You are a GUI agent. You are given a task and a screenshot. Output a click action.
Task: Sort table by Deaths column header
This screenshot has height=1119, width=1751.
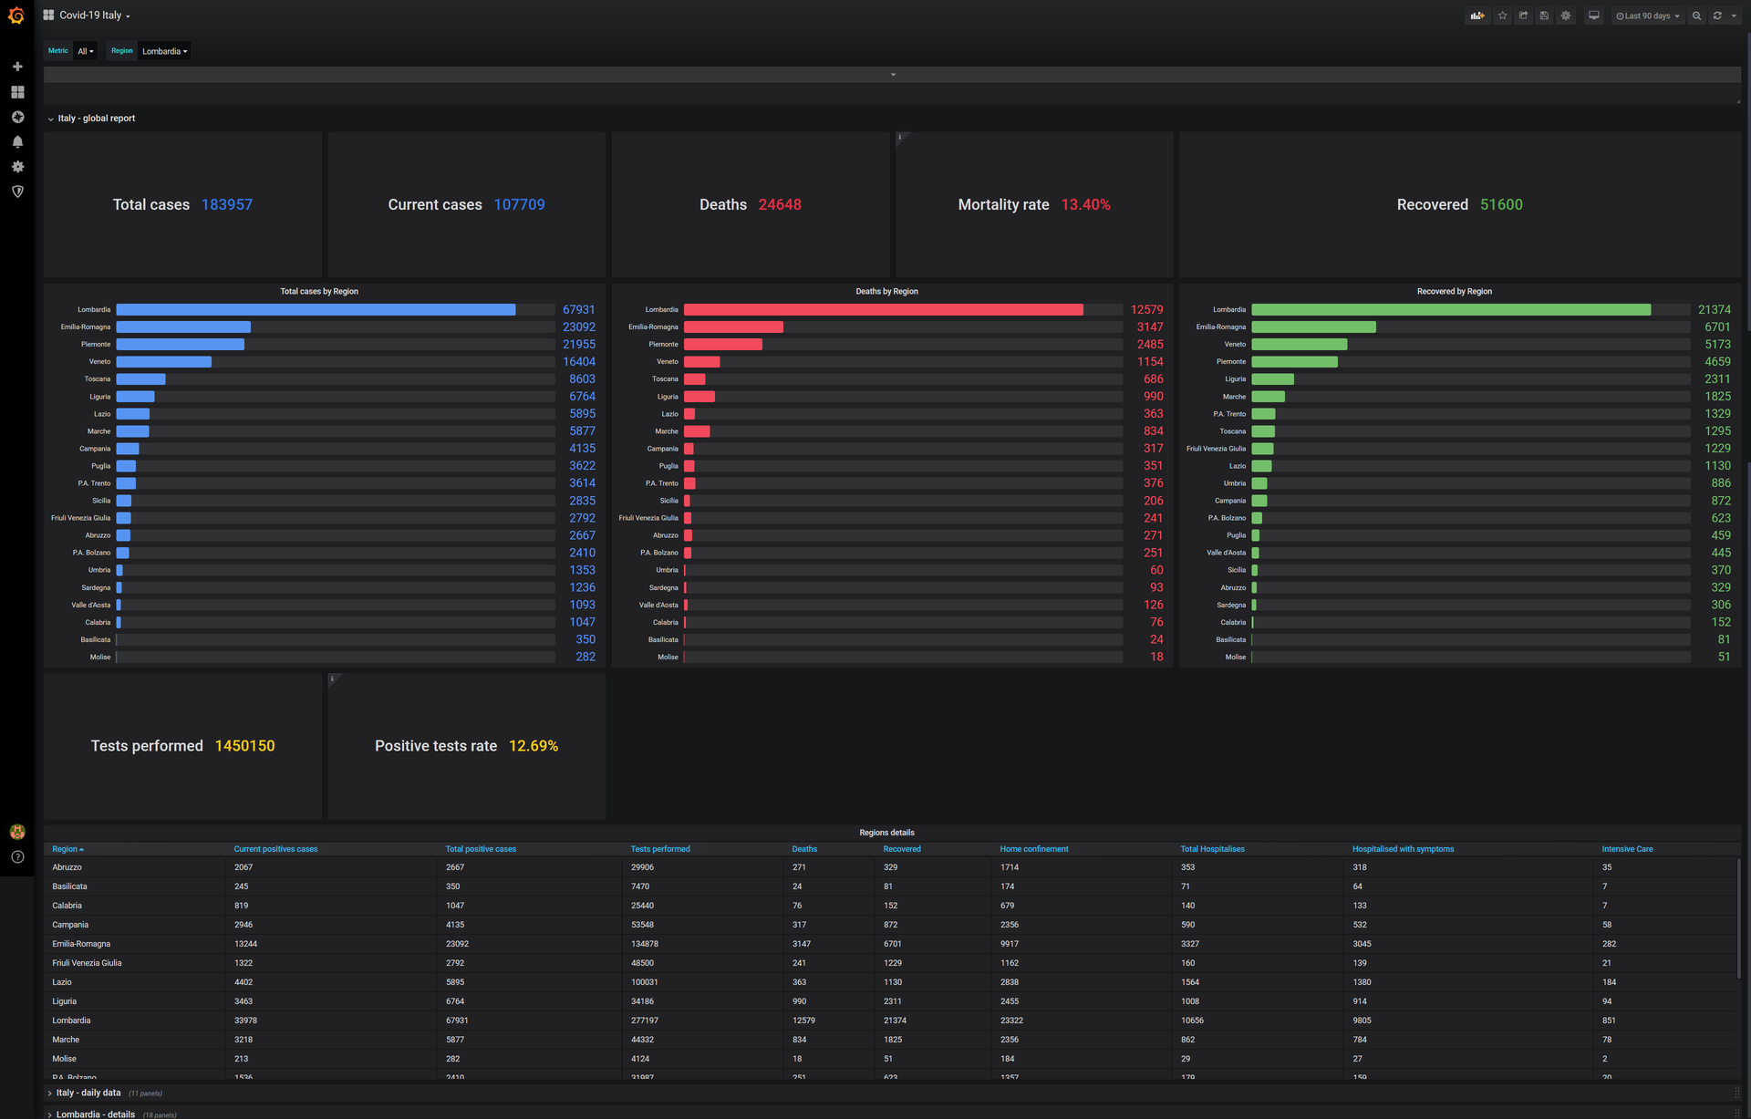click(x=804, y=849)
